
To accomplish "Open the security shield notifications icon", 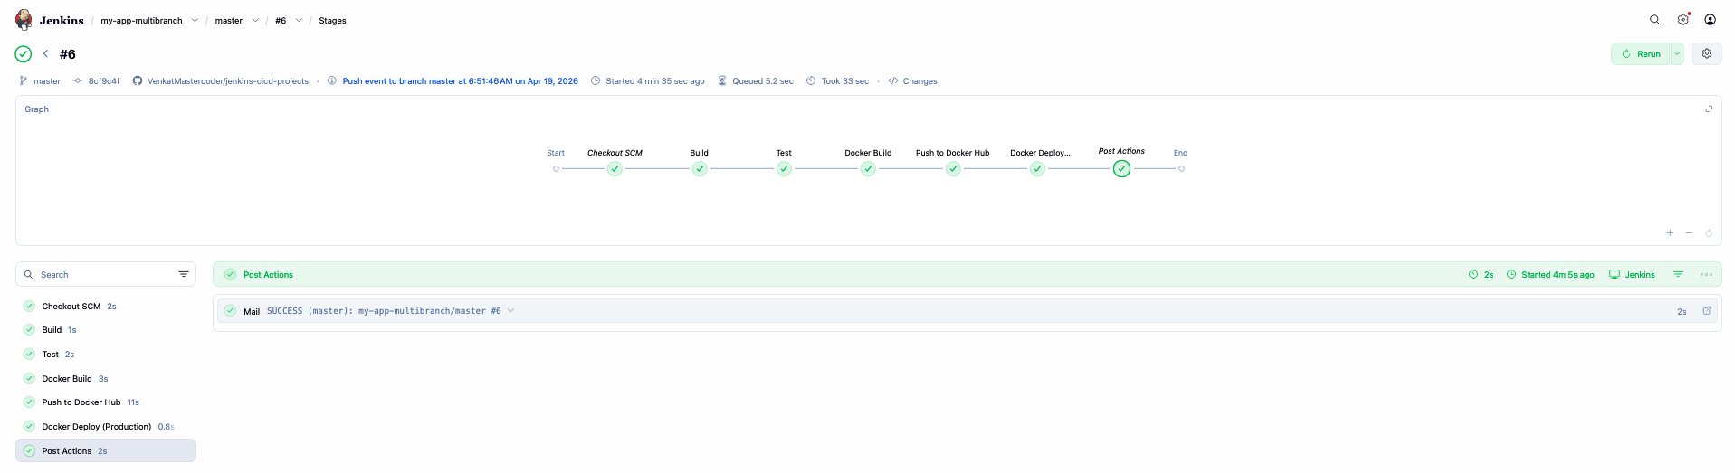I will (1683, 20).
